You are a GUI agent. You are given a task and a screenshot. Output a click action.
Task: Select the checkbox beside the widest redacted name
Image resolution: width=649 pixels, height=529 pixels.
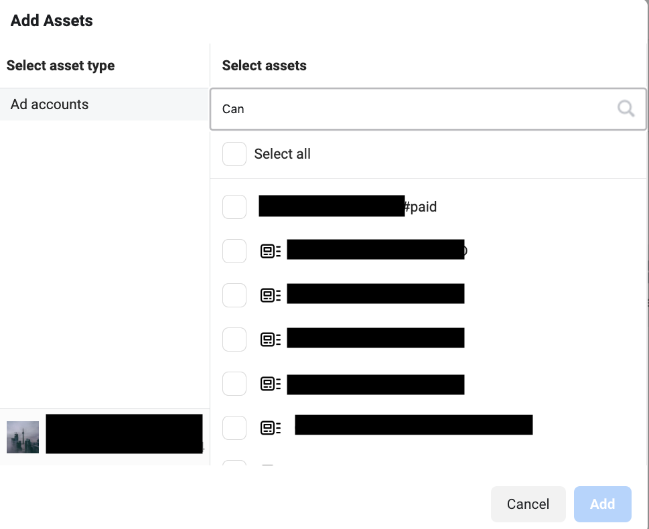(x=234, y=428)
